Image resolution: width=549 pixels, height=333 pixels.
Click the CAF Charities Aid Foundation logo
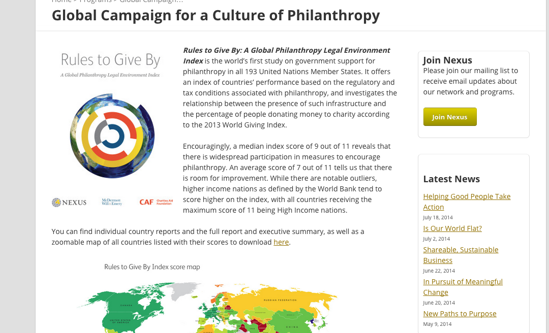coord(156,202)
